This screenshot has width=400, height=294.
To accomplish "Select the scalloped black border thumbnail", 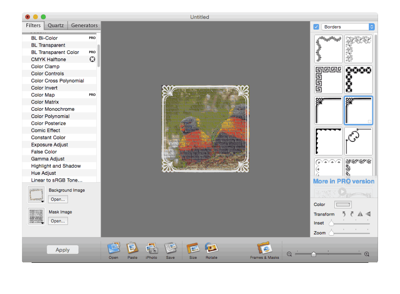I will coord(328,141).
